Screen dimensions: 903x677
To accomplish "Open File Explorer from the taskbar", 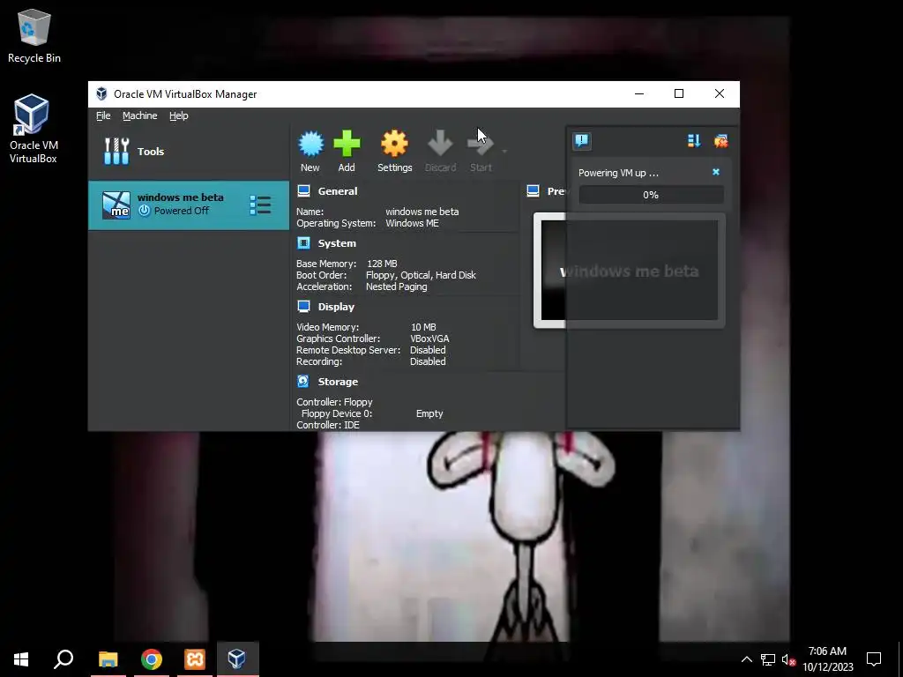I will [x=108, y=659].
